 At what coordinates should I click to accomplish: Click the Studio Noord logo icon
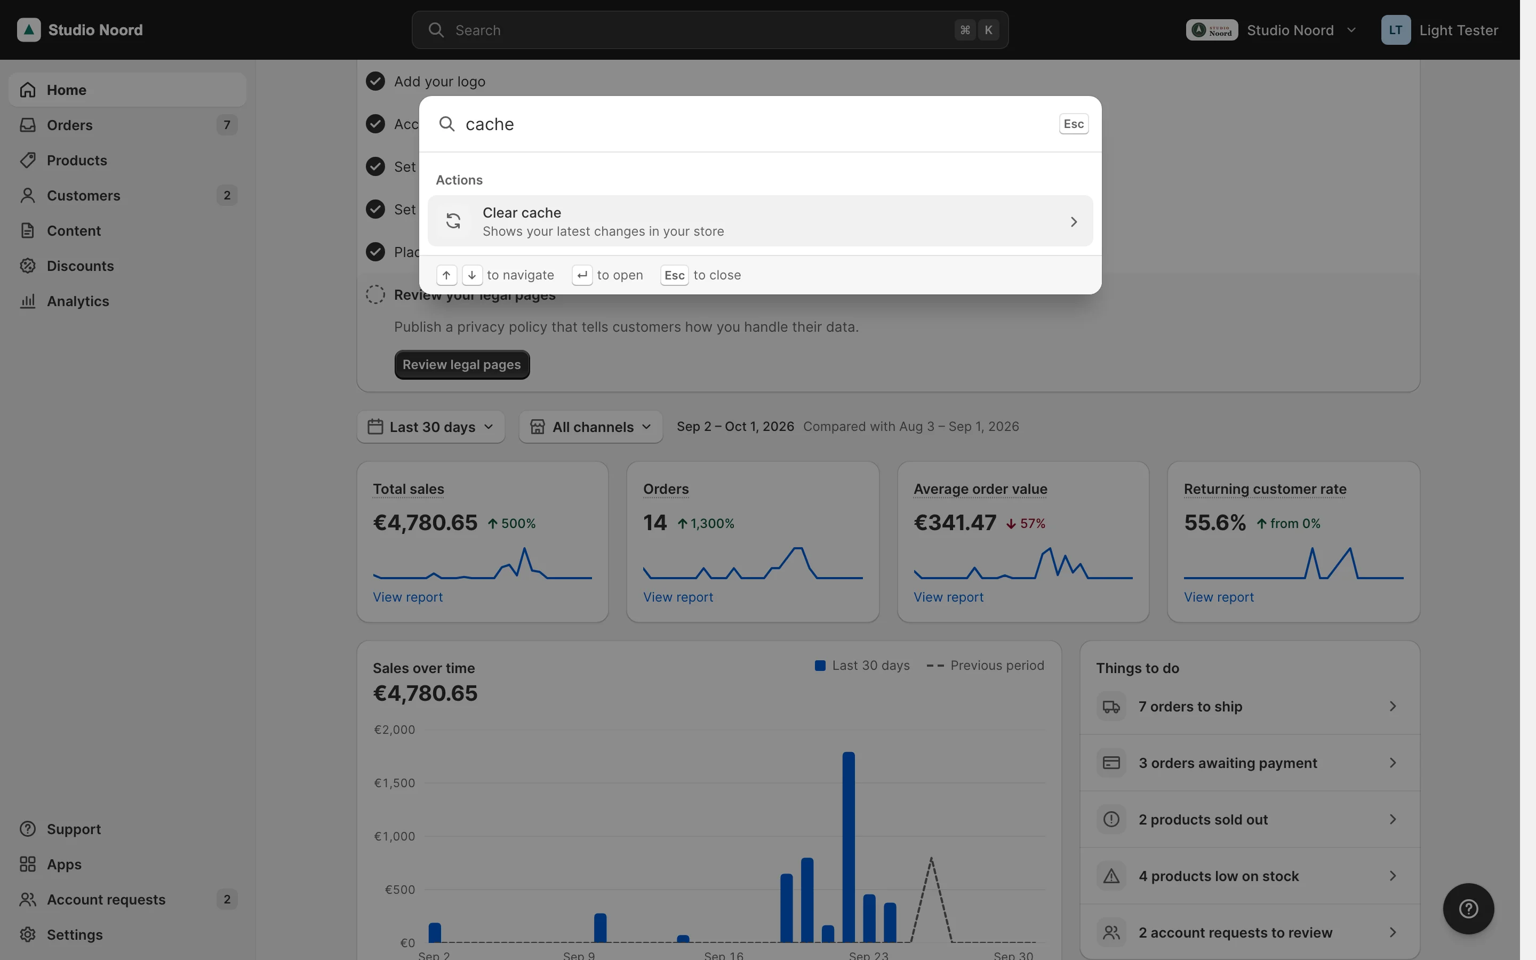(x=29, y=30)
